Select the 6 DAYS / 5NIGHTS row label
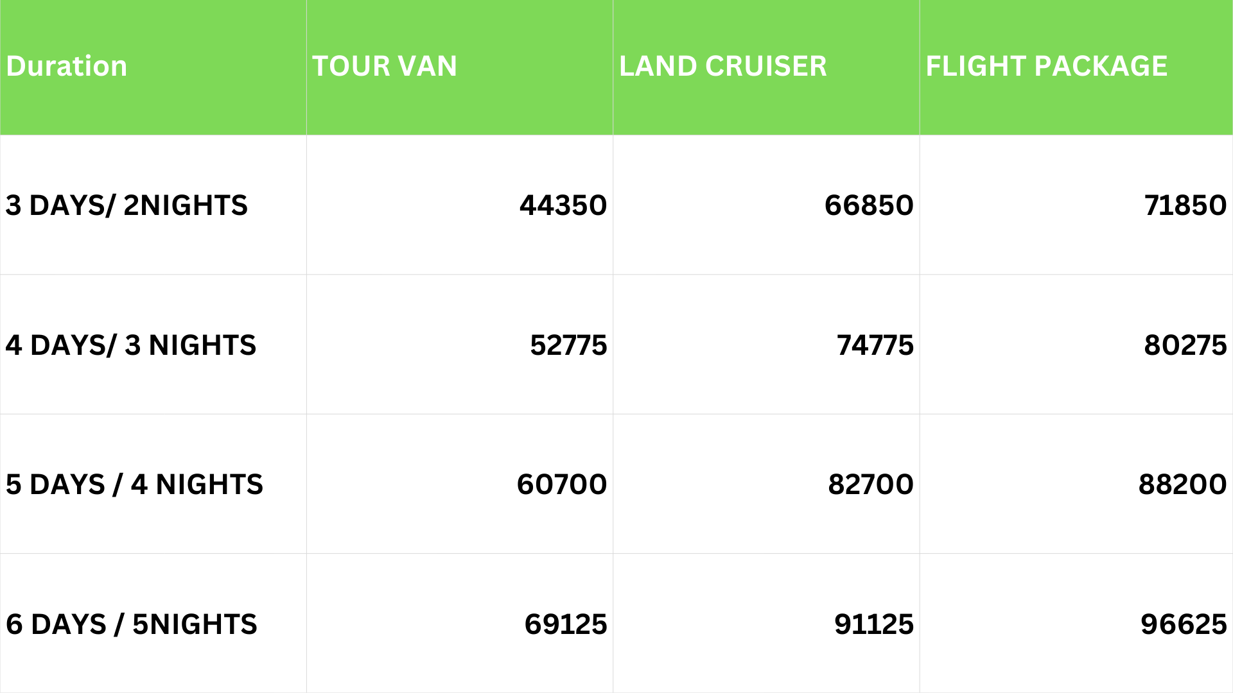 [132, 624]
